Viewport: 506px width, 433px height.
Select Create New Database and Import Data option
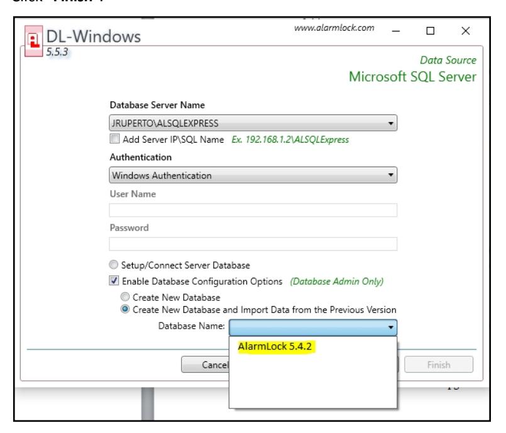click(x=125, y=309)
